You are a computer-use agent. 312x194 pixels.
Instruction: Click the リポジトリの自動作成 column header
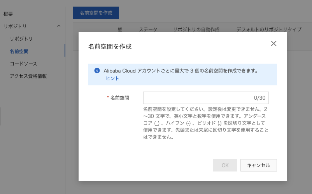pyautogui.click(x=196, y=29)
